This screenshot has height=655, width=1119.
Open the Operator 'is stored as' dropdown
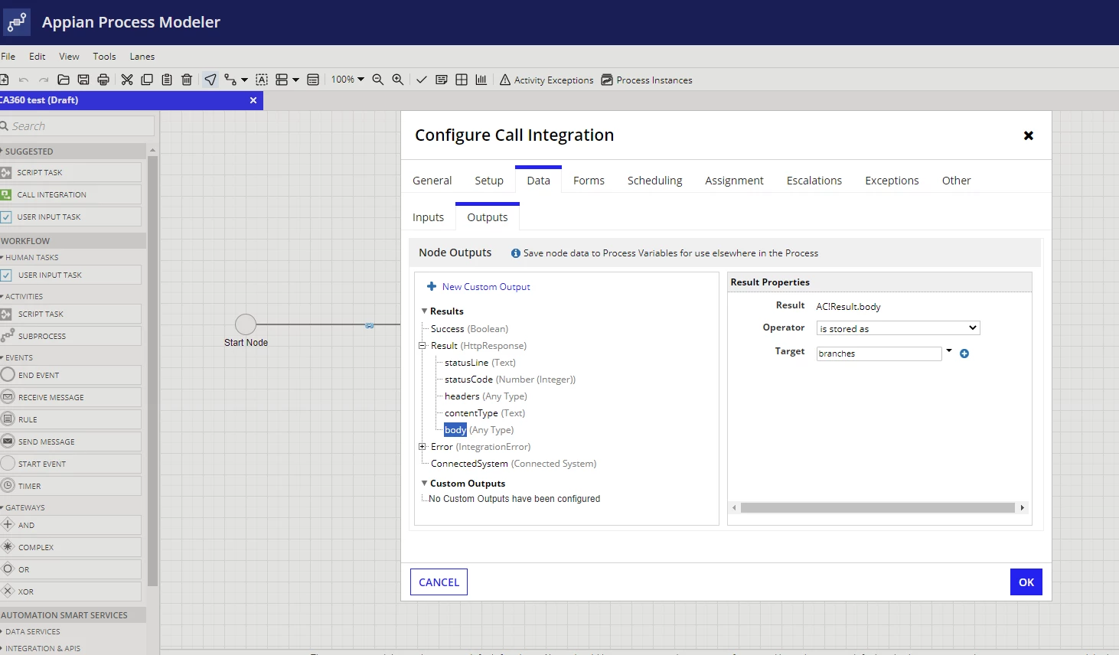pos(899,328)
